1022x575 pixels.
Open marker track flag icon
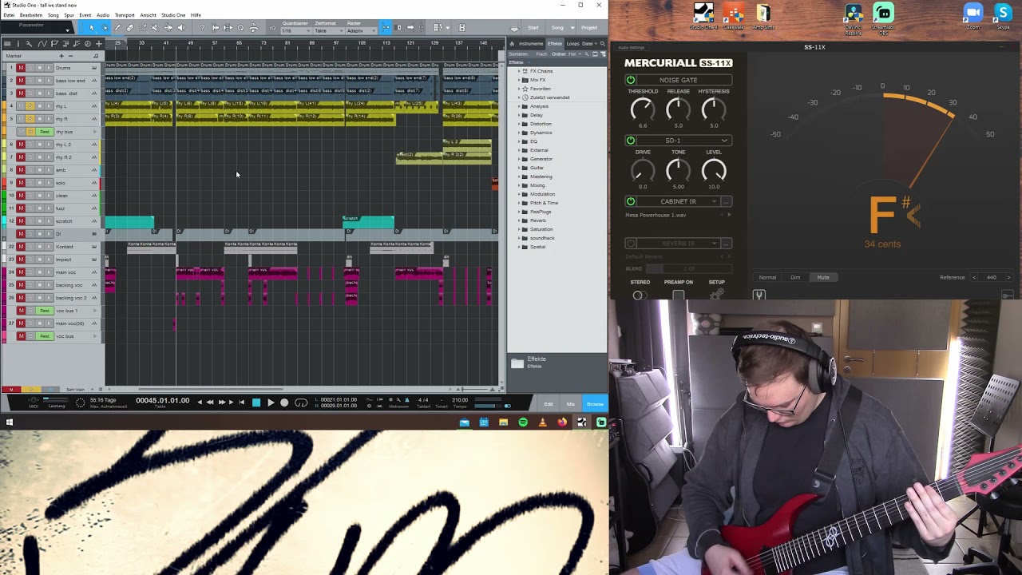[54, 44]
